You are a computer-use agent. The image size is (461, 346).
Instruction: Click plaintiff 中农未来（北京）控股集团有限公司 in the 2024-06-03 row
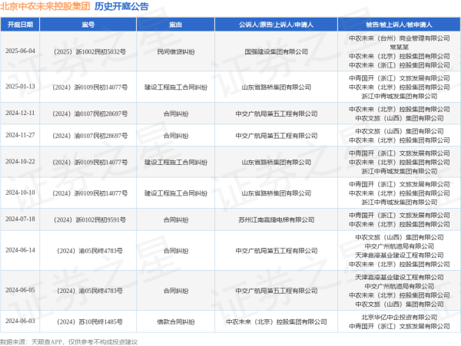coord(276,322)
